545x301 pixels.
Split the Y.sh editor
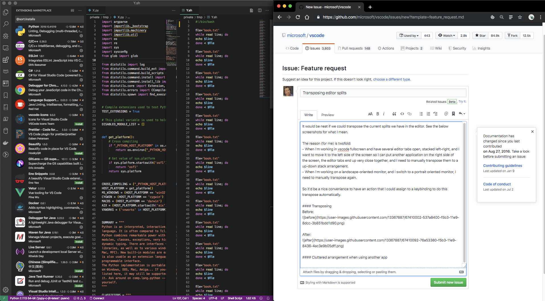point(260,10)
